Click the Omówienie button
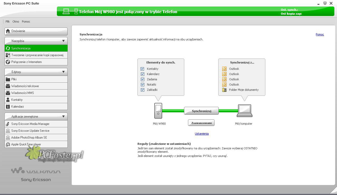Image resolution: width=337 pixels, height=195 pixels. (x=36, y=31)
